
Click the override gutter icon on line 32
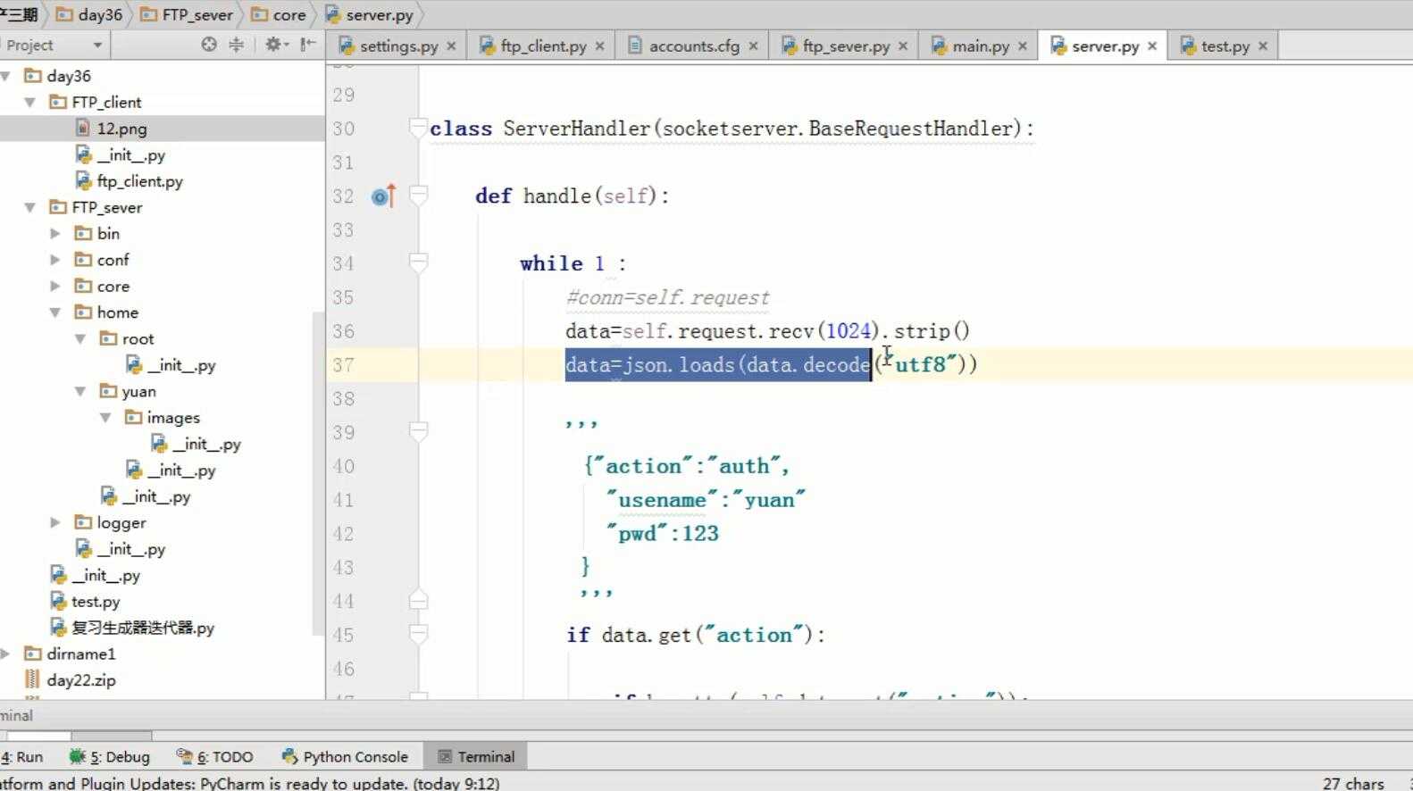(383, 196)
